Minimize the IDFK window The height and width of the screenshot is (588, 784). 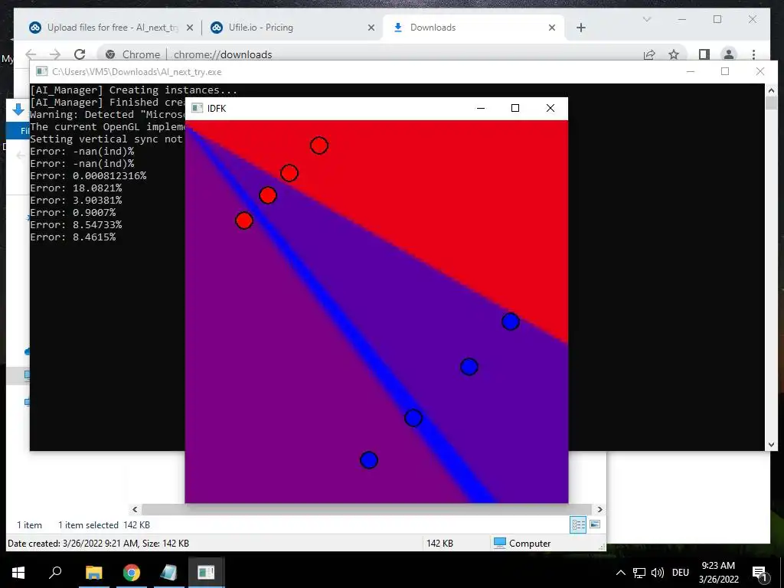pyautogui.click(x=481, y=108)
